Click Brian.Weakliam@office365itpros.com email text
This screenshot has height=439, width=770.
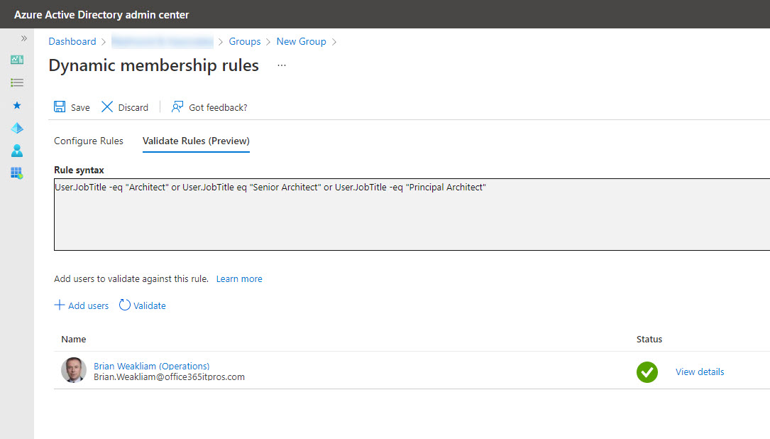pyautogui.click(x=169, y=376)
